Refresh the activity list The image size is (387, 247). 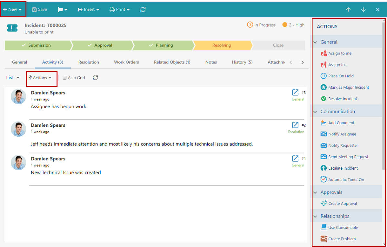click(95, 78)
